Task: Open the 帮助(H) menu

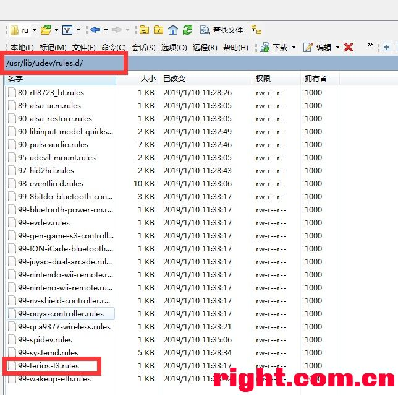Action: [235, 48]
